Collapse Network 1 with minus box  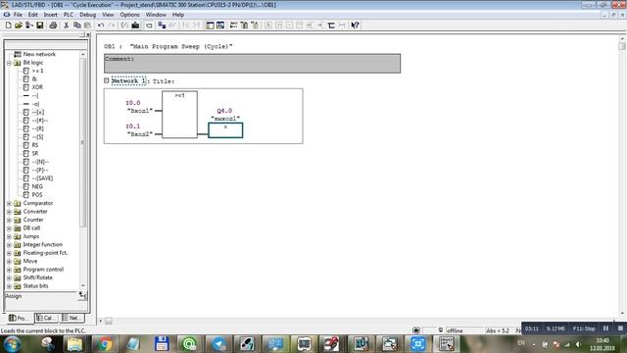click(107, 80)
